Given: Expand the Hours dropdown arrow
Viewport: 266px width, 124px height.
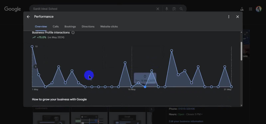Looking at the screenshot, I should coord(202,114).
